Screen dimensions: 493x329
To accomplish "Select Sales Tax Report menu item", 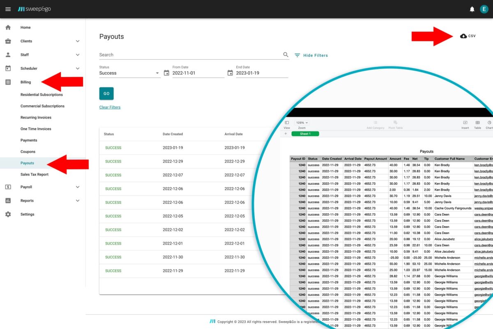I will pos(35,174).
